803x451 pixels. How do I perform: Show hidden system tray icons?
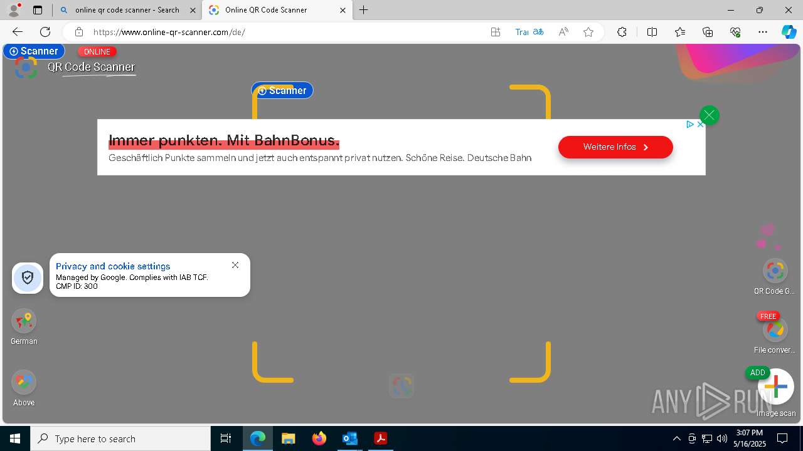pos(676,438)
